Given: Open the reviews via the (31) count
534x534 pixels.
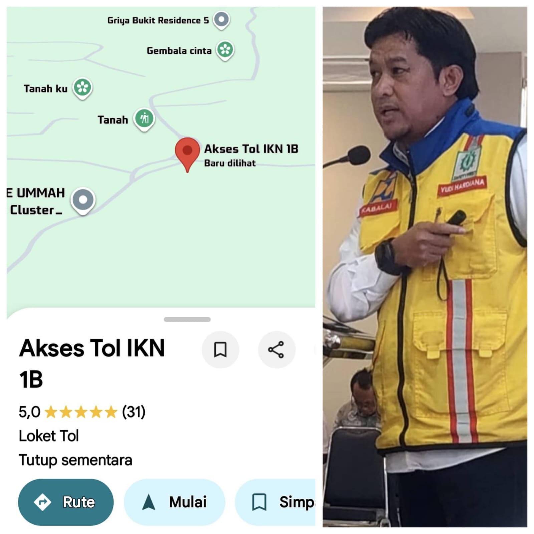Looking at the screenshot, I should [133, 412].
